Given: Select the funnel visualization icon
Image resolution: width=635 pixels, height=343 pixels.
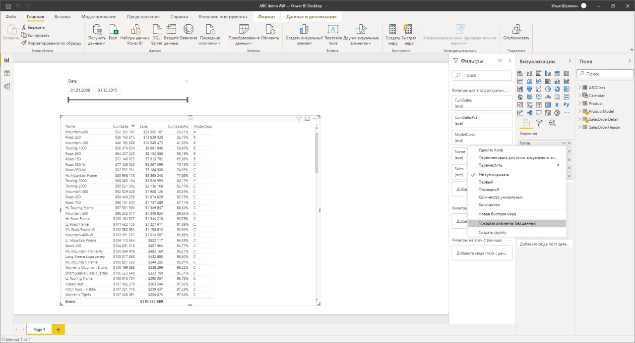Looking at the screenshot, I should coord(529,89).
